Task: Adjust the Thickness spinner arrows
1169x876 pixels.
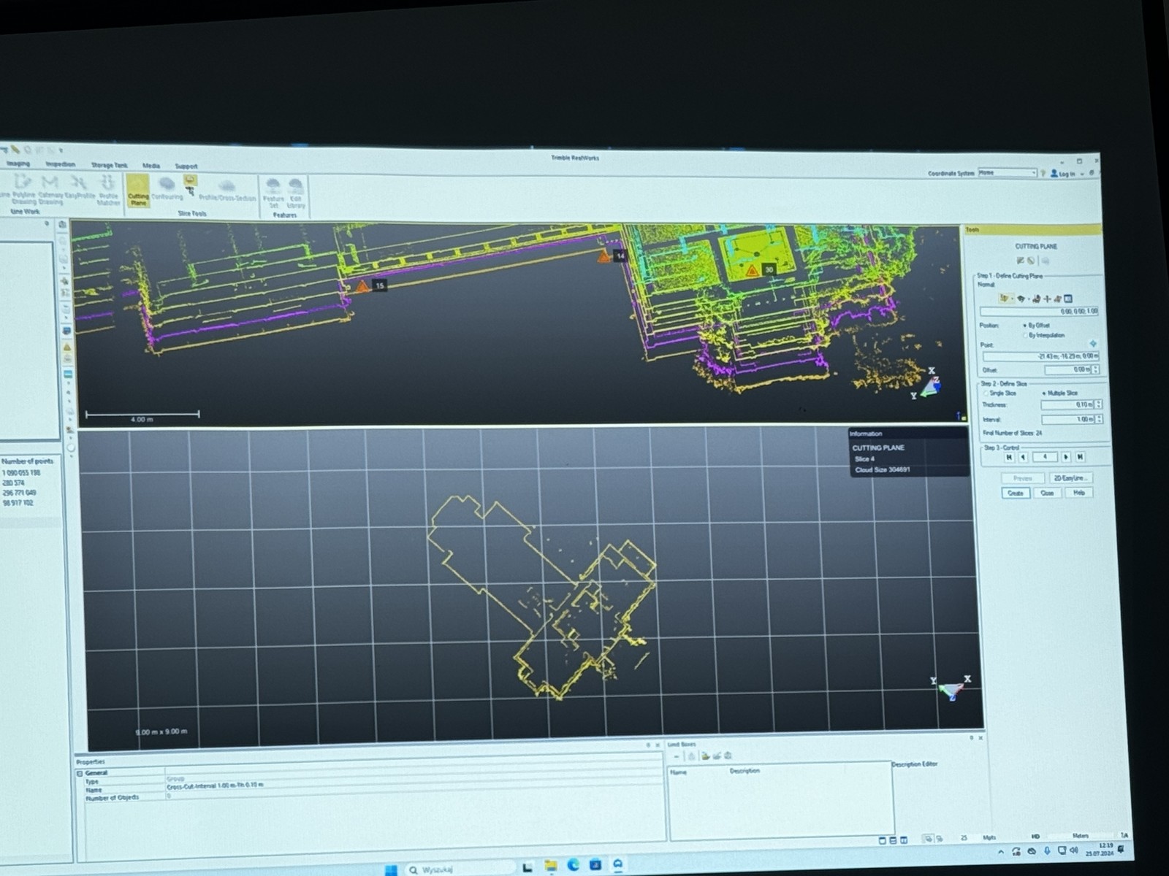Action: pos(1099,404)
